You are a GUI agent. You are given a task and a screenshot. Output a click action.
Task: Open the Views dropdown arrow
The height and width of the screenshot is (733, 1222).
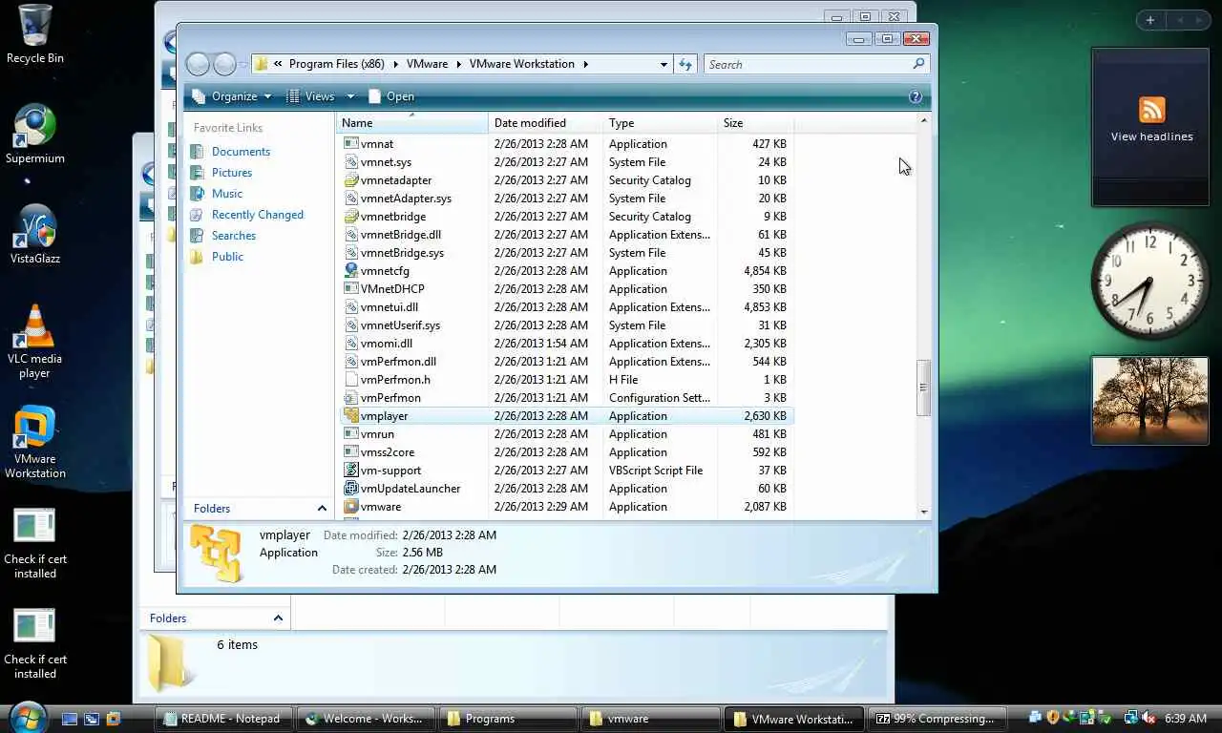coord(350,96)
